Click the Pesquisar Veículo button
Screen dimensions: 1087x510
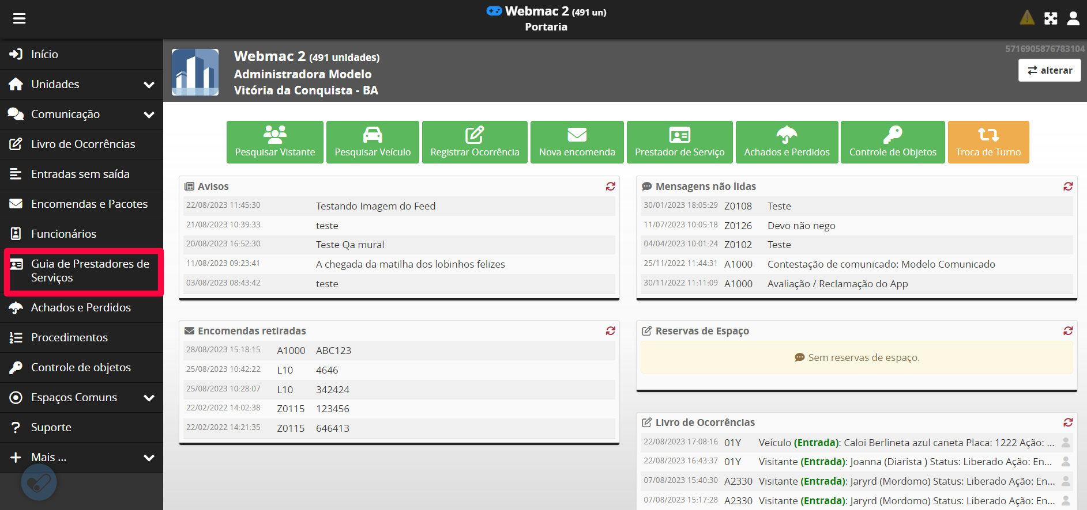pos(373,142)
